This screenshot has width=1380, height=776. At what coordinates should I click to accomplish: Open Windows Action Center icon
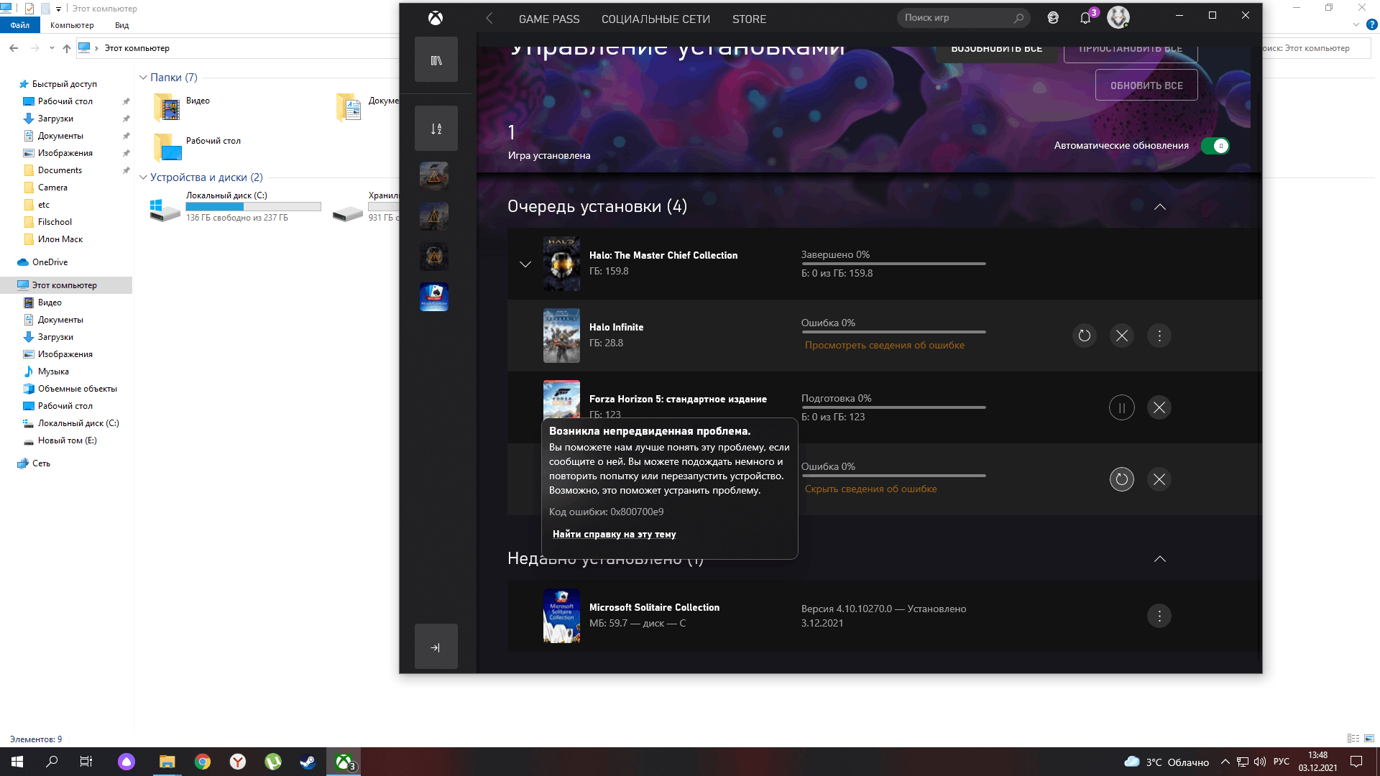[x=1356, y=762]
